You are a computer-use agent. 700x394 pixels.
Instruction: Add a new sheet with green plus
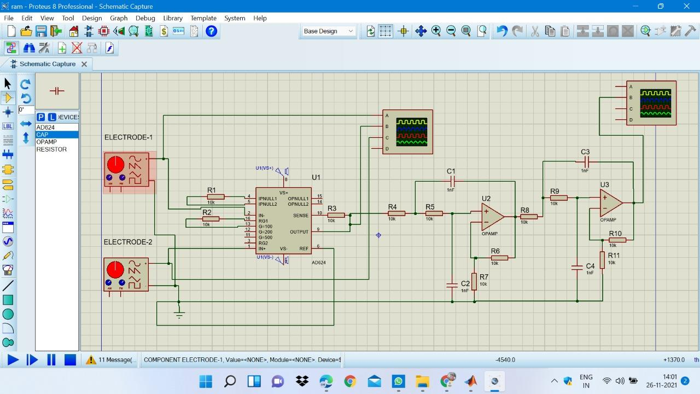[62, 48]
